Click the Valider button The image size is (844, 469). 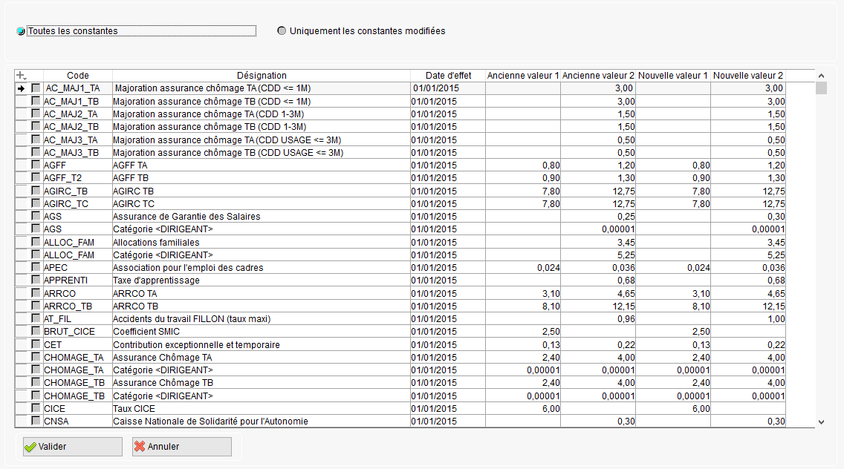click(73, 447)
